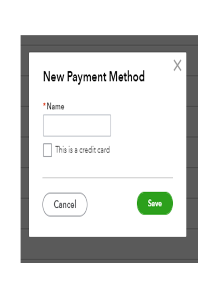This screenshot has height=298, width=224.
Task: Place cursor in the empty Name box
Action: pyautogui.click(x=77, y=125)
